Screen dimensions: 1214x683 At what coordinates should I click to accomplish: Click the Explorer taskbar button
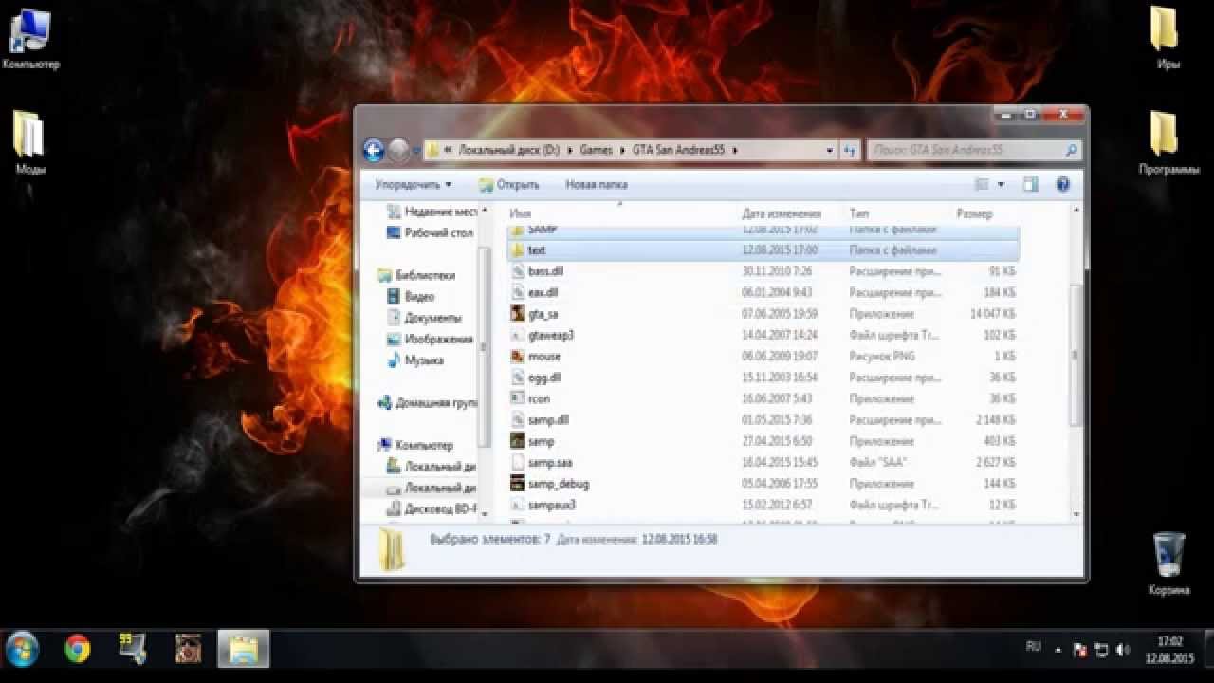click(244, 650)
